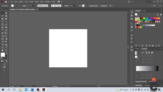Switch to the Stroke tab
The width and height of the screenshot is (163, 92).
(137, 49)
